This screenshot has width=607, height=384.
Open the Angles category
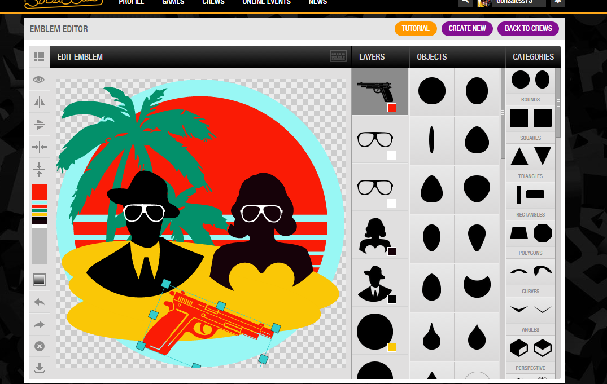pos(530,315)
